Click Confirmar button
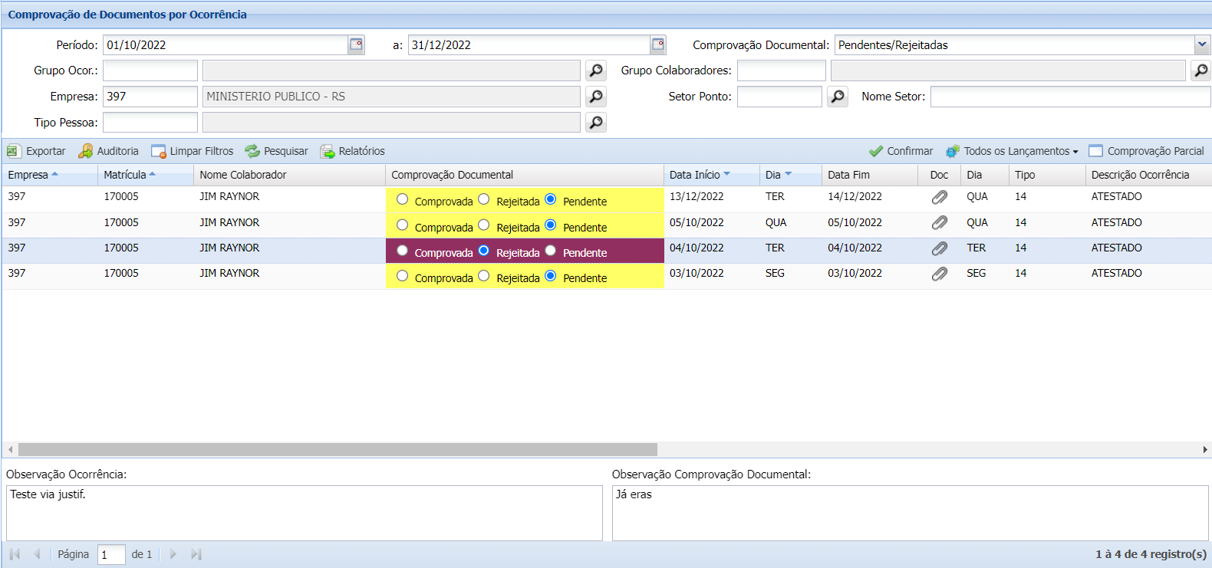Viewport: 1212px width, 568px height. pos(901,151)
